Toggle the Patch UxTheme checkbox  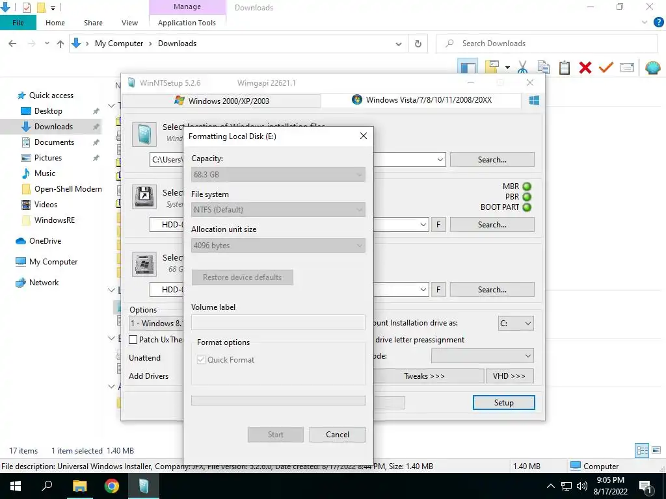(133, 339)
